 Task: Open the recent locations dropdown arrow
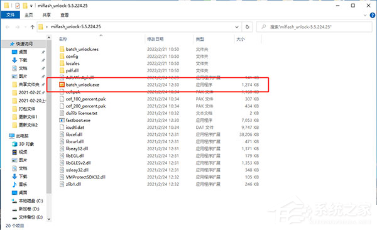pyautogui.click(x=25, y=27)
